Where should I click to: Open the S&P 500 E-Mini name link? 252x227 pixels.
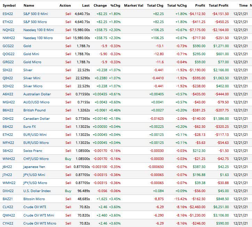click(36, 14)
